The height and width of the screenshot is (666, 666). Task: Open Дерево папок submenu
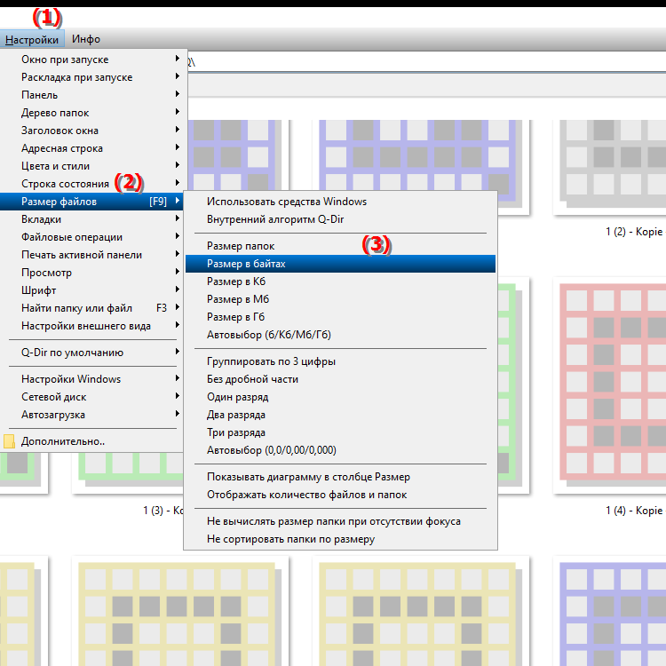92,113
